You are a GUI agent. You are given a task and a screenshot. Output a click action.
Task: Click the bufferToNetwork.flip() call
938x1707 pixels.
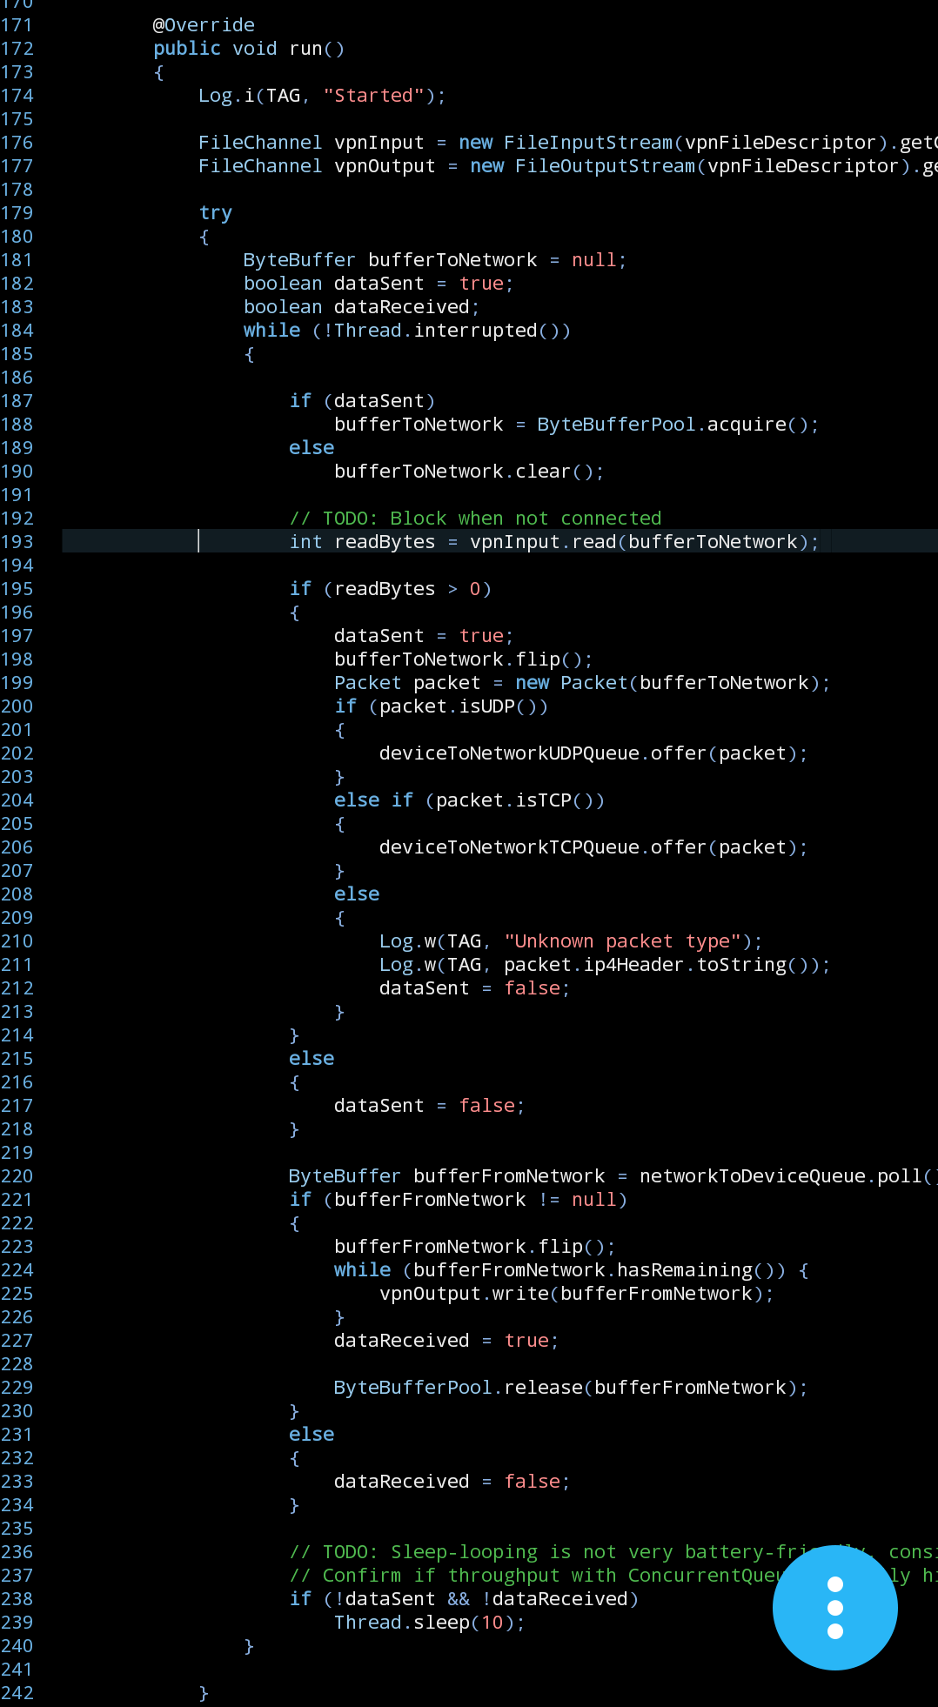point(462,659)
